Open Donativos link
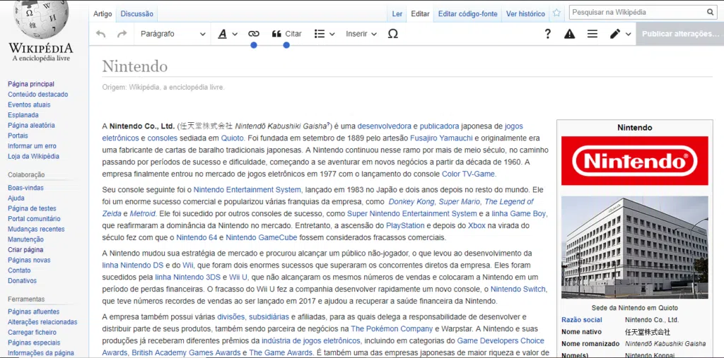This screenshot has height=358, width=724. (x=22, y=280)
